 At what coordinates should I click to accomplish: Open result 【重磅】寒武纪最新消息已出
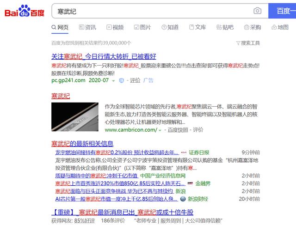[x=122, y=212]
